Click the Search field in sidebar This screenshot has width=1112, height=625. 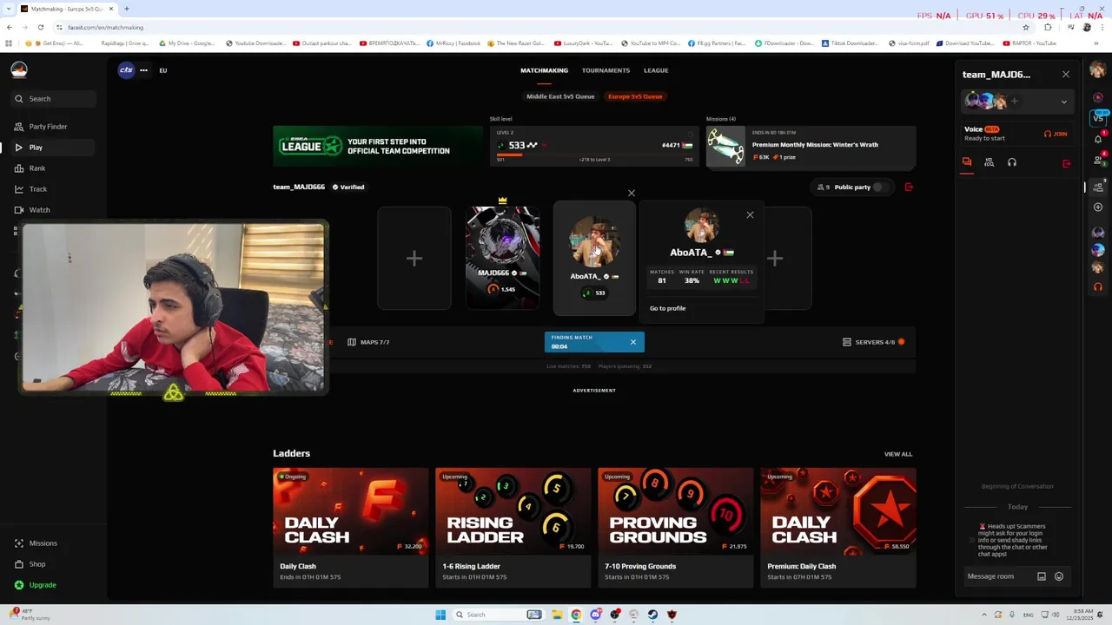(52, 99)
